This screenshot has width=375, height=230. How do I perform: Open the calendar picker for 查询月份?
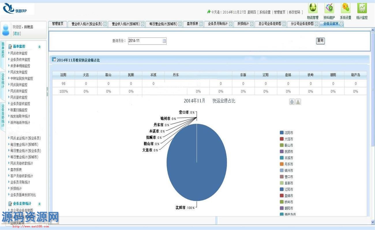pyautogui.click(x=164, y=41)
